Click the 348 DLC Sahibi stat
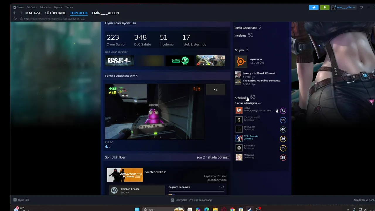The height and width of the screenshot is (211, 375). (142, 40)
